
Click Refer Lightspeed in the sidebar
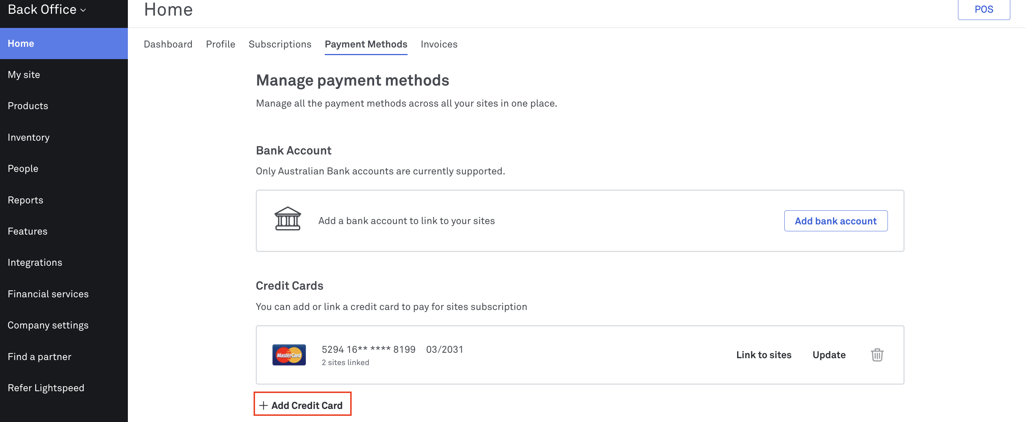[46, 388]
